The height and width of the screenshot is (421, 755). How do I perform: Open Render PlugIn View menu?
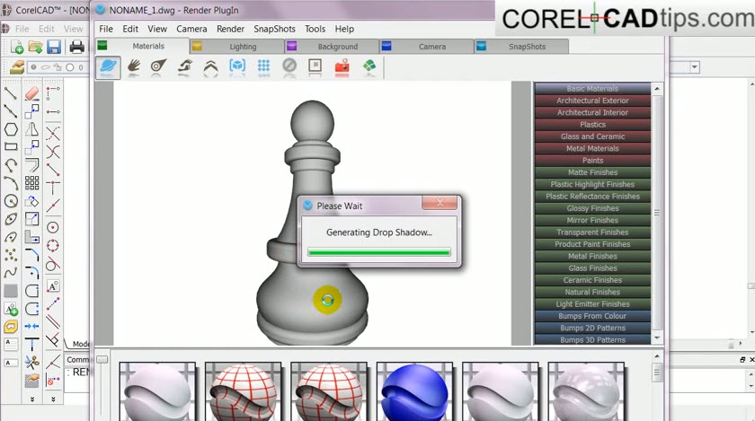coord(157,29)
